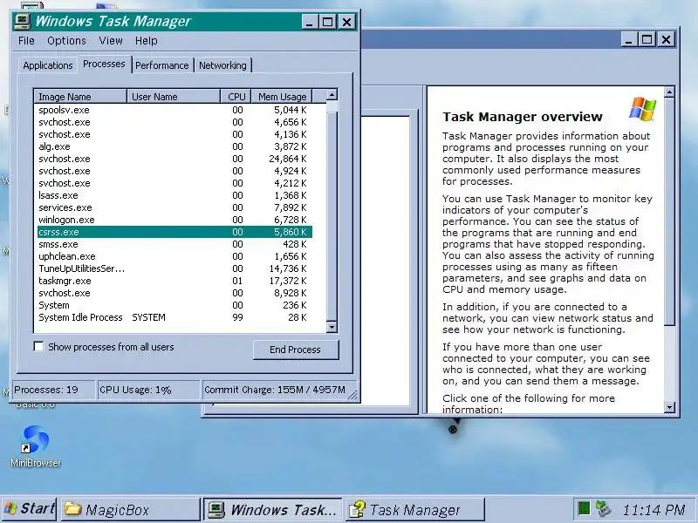698x523 pixels.
Task: Click process list scroll down arrow
Action: click(332, 328)
